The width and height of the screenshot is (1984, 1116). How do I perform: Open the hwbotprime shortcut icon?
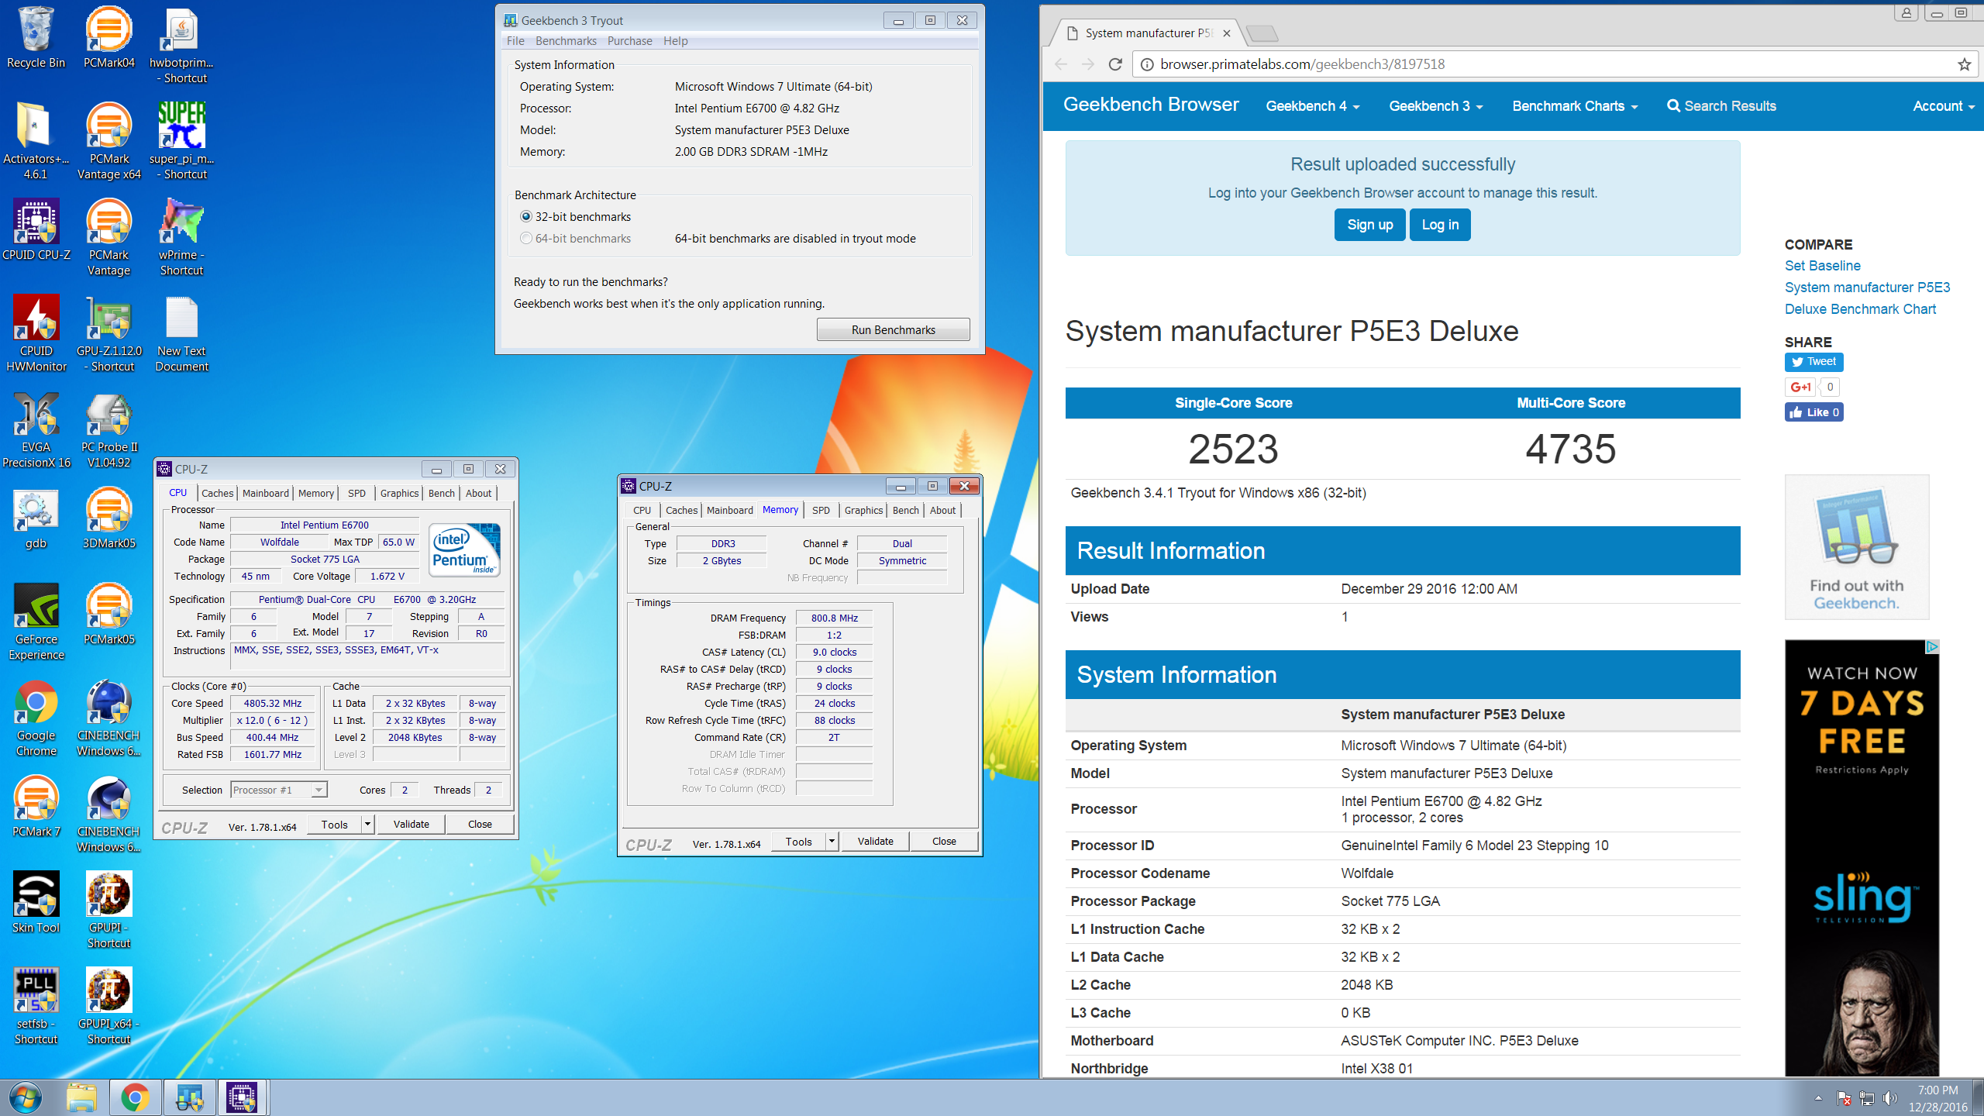pos(181,45)
